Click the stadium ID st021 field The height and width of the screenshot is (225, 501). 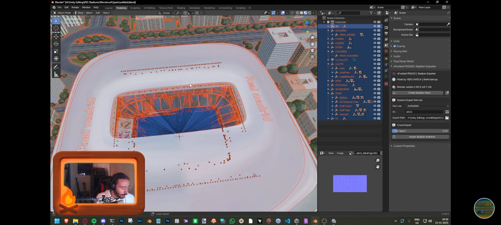click(424, 112)
